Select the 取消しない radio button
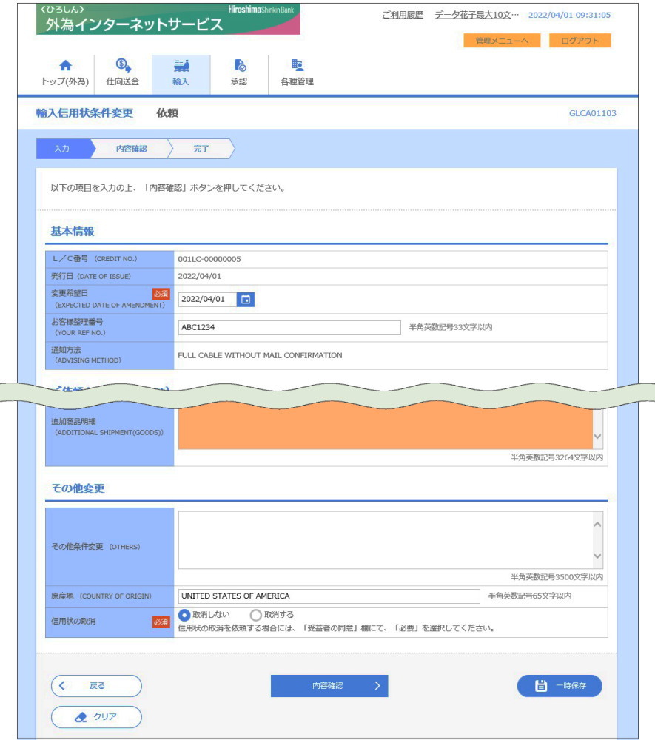655x740 pixels. pyautogui.click(x=185, y=615)
